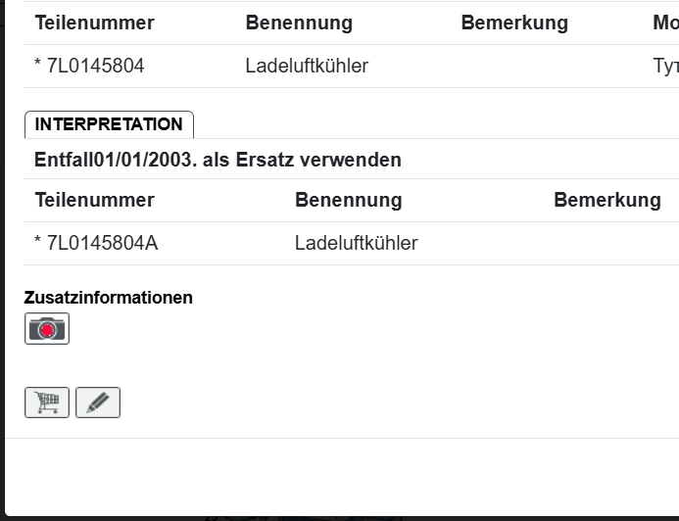Click the Entfall 01/01/2003 replacement notice
The width and height of the screenshot is (679, 521).
click(218, 160)
